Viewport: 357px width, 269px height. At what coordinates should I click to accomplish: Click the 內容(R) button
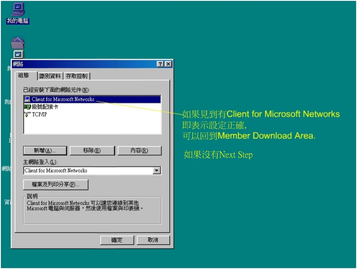pyautogui.click(x=139, y=151)
